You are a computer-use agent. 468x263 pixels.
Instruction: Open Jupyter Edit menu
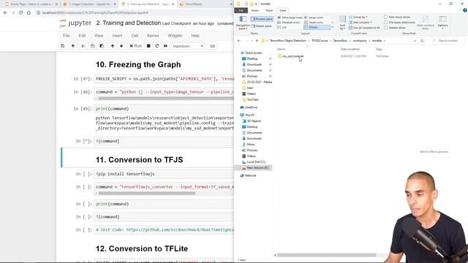coord(82,36)
